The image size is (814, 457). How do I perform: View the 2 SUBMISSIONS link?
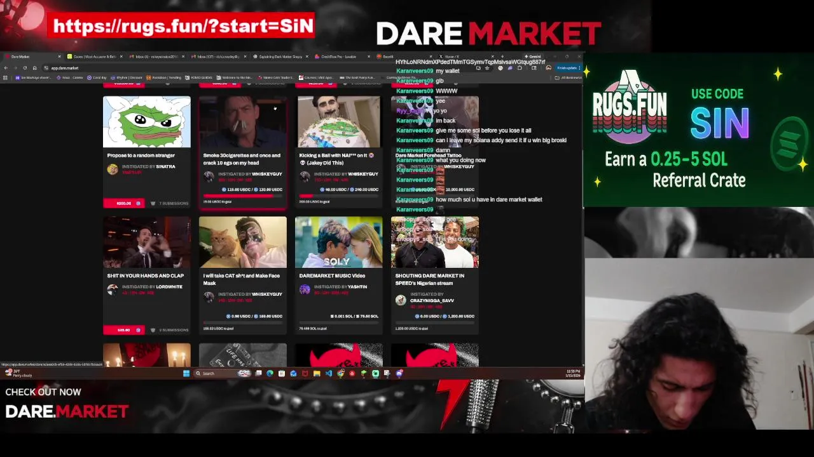pos(174,330)
